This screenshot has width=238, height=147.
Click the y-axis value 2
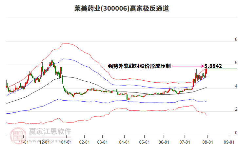[236, 109]
